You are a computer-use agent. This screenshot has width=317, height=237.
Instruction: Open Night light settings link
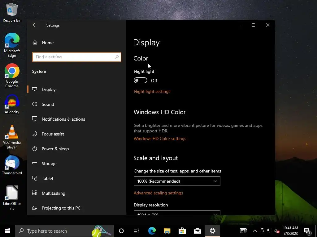coord(152,91)
